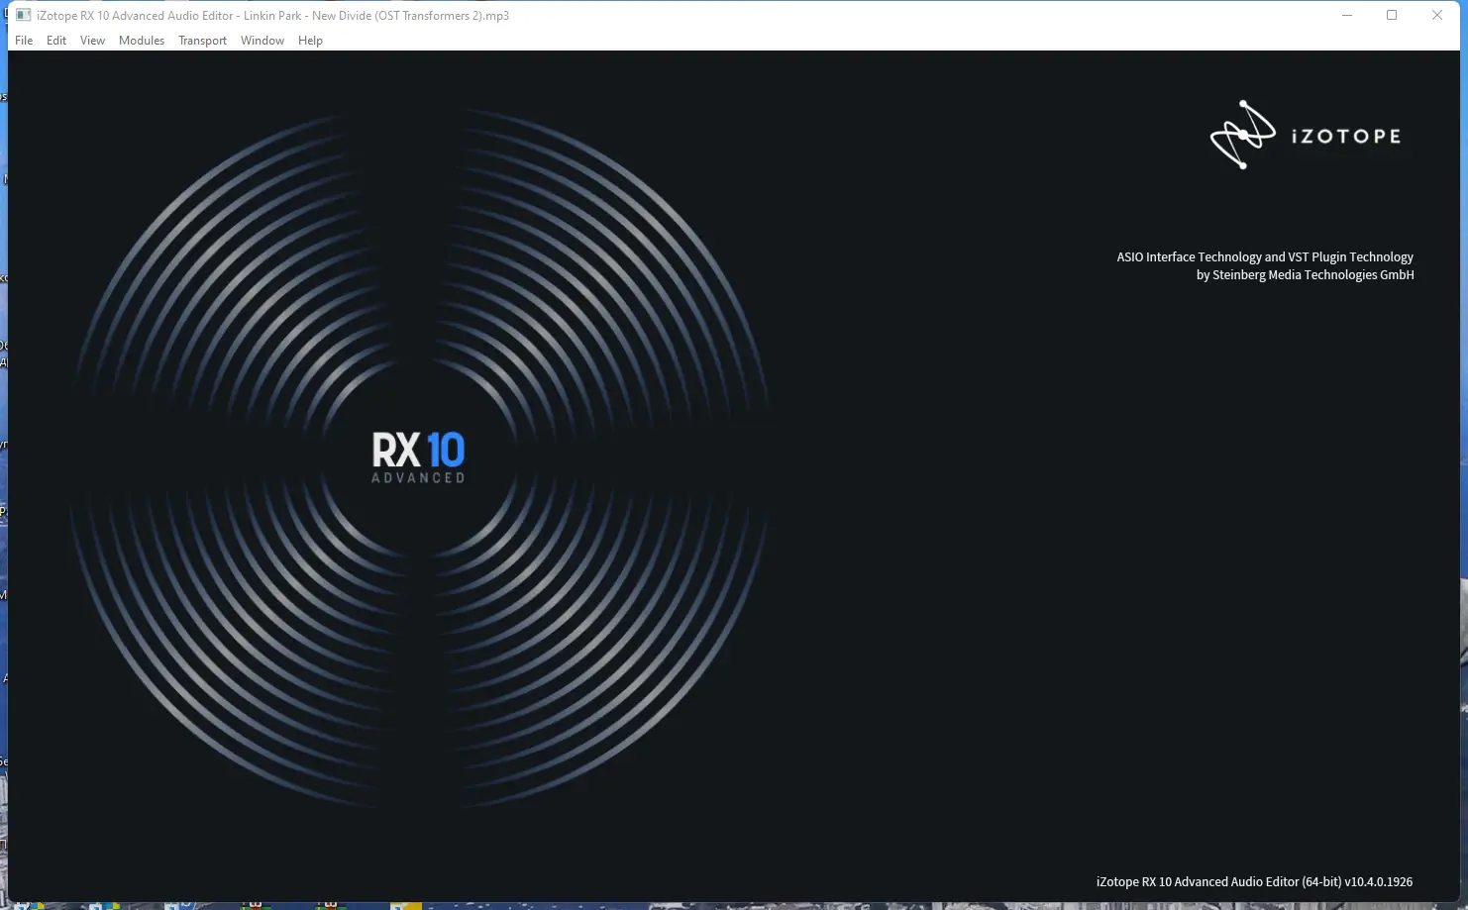Click the "ASIO Interface Technology and VST Plugin Technology" line
This screenshot has width=1468, height=910.
click(1265, 256)
